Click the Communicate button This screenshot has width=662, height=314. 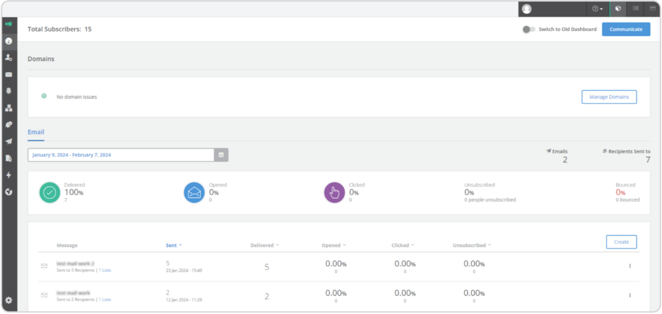pyautogui.click(x=626, y=29)
